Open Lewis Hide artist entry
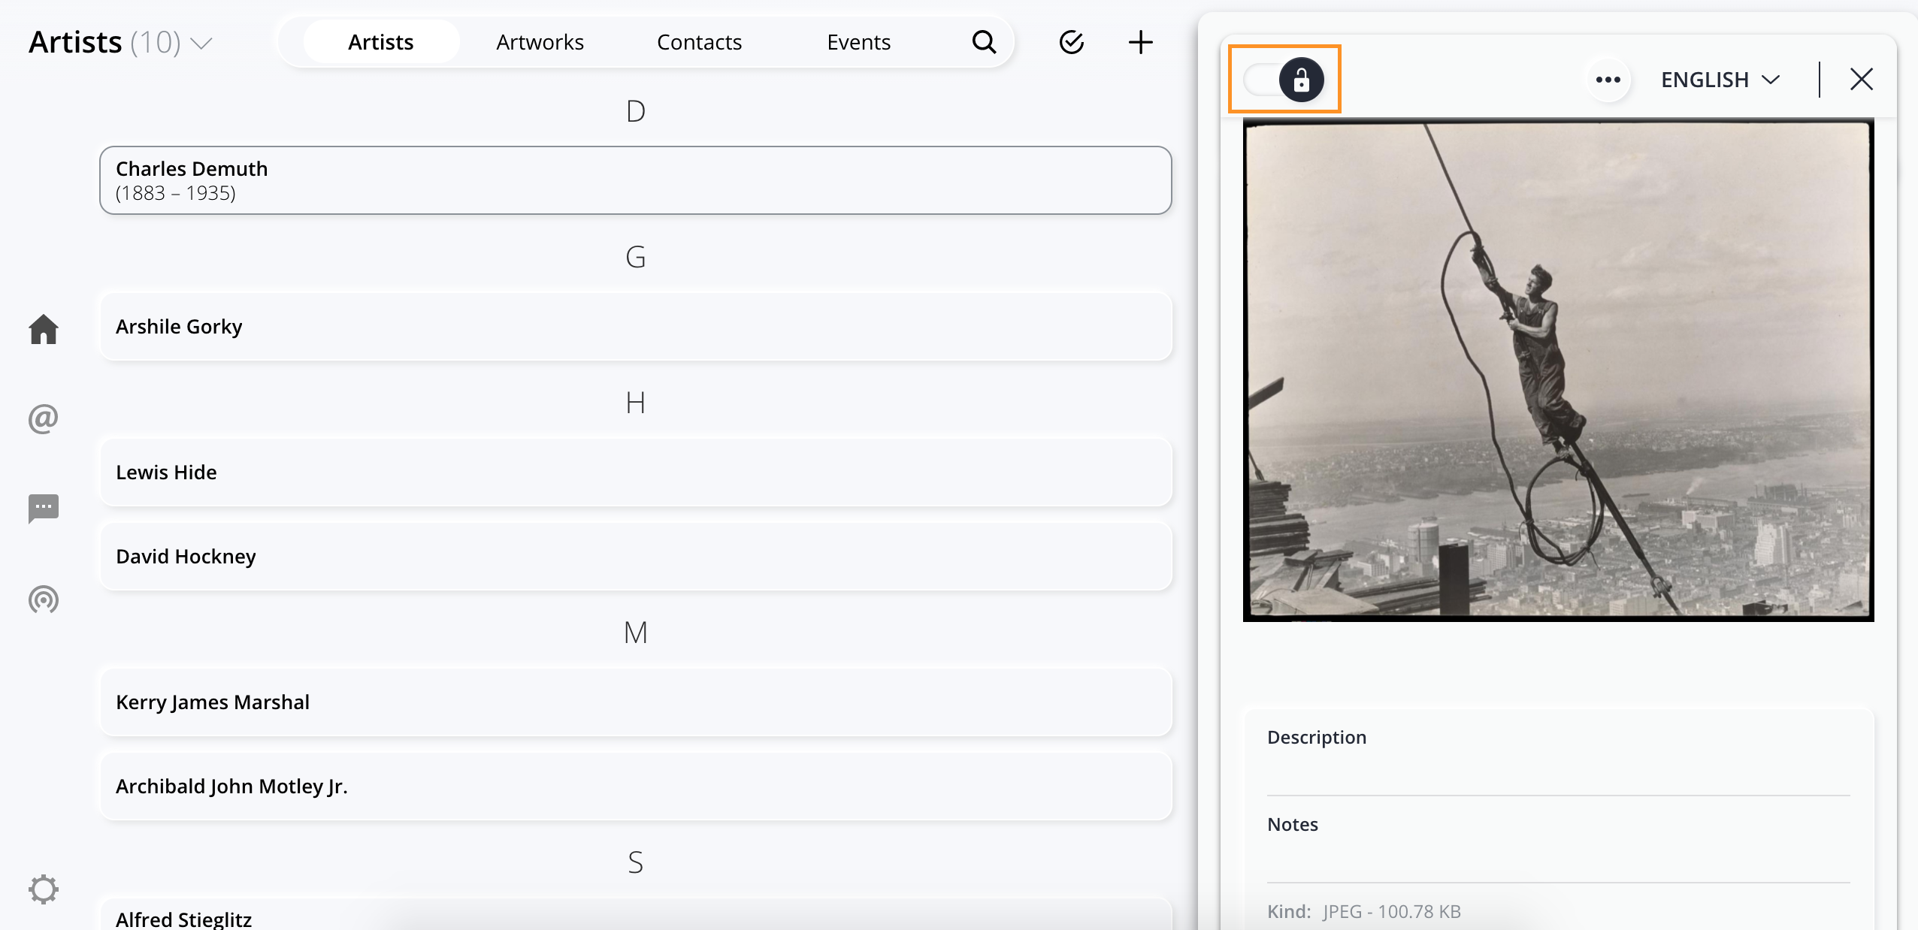The width and height of the screenshot is (1918, 930). [636, 473]
